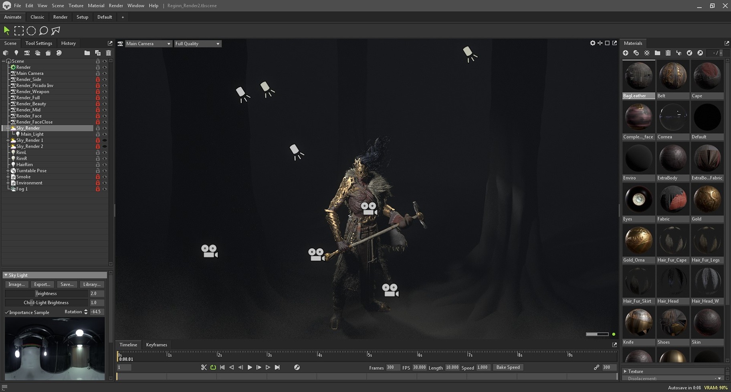
Task: Click the Bake Speed button
Action: click(508, 367)
